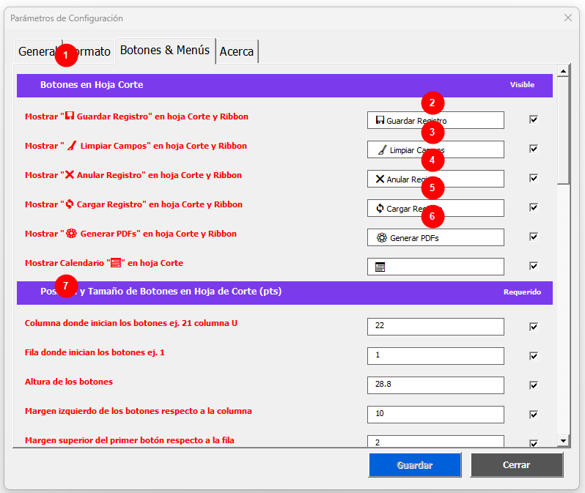Toggle required checkbox for Fila donde inician
585x493 pixels.
(534, 356)
